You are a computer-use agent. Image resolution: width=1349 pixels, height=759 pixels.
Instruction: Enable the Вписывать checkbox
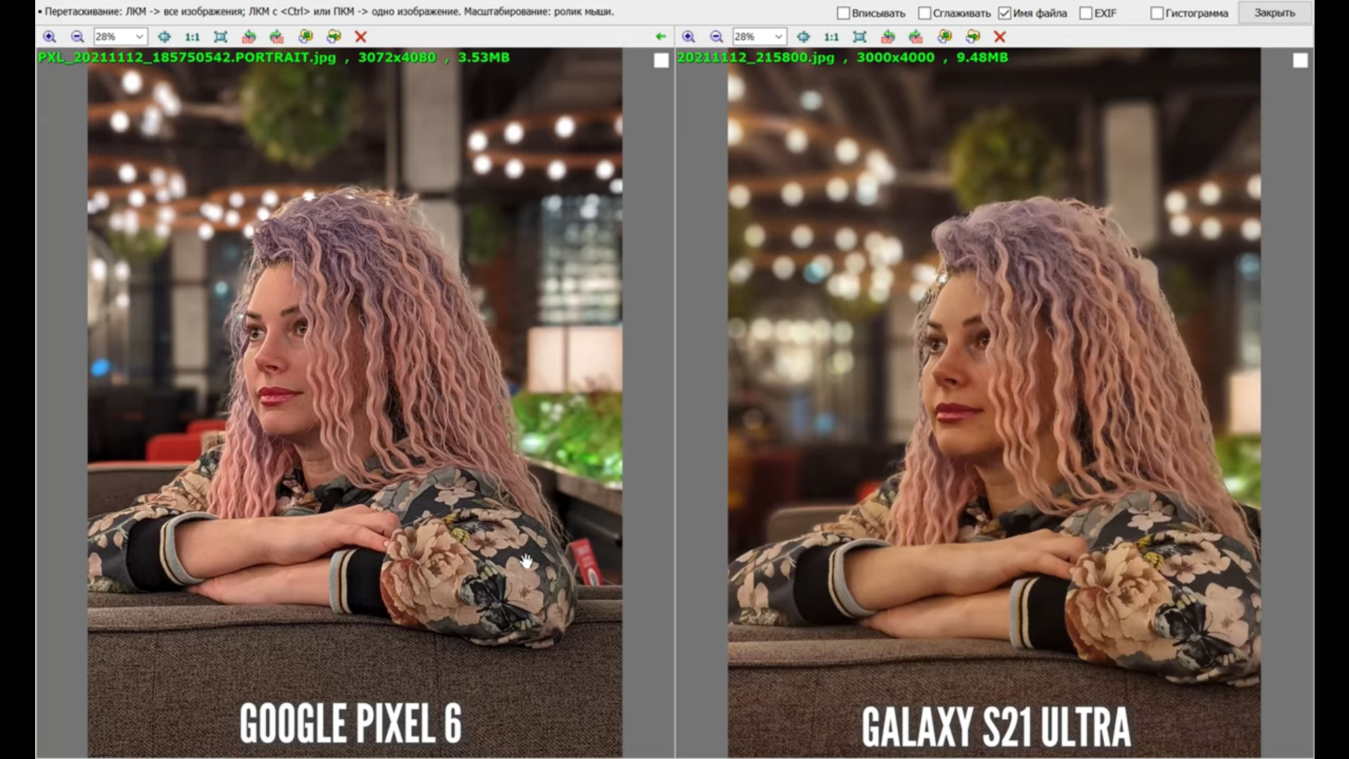[844, 13]
